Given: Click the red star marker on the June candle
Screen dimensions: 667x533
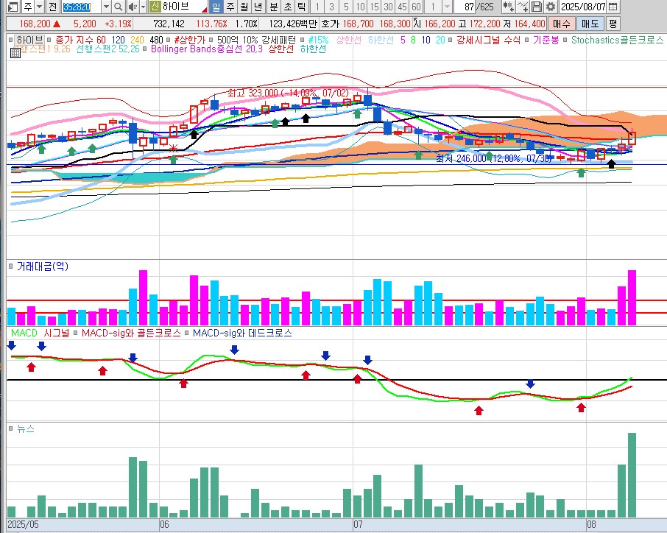Looking at the screenshot, I should click(x=173, y=148).
